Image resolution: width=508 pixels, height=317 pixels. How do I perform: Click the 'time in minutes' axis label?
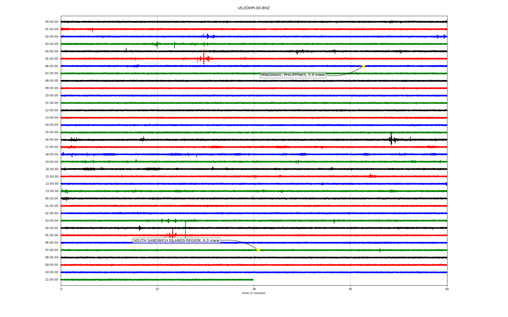click(254, 293)
